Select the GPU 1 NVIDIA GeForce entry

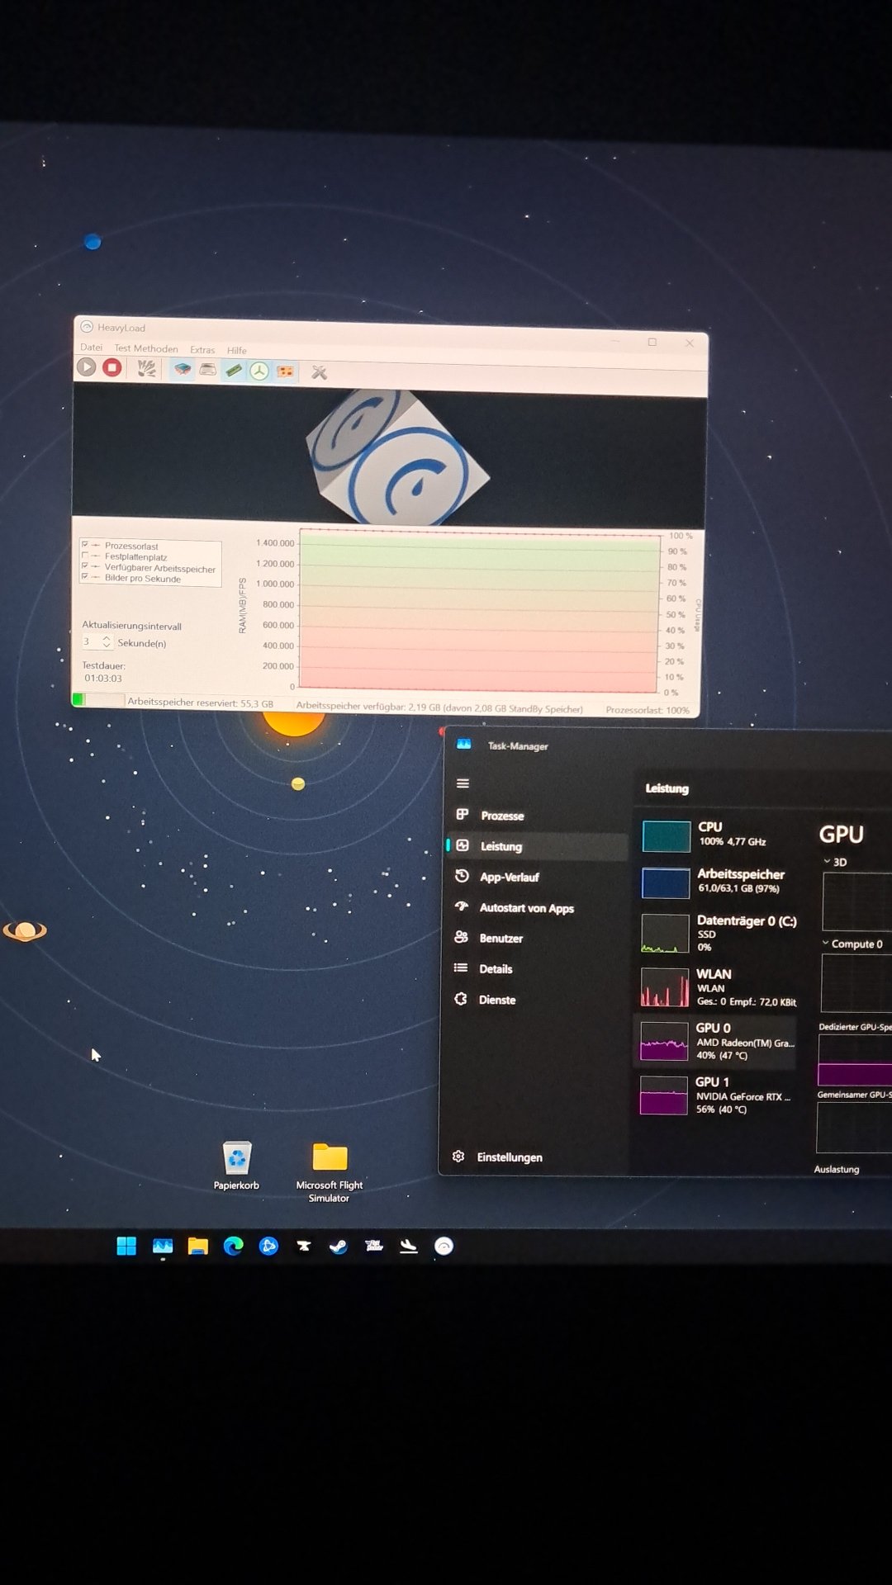tap(715, 1095)
